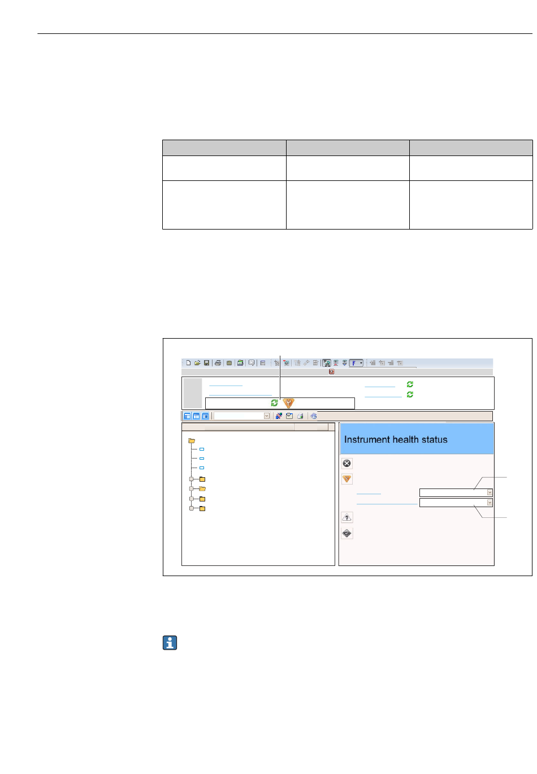Open the upper dropdown in health status panel
537x774 pixels.
pyautogui.click(x=456, y=492)
